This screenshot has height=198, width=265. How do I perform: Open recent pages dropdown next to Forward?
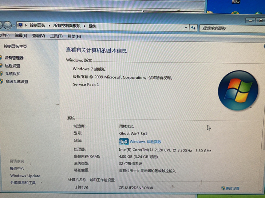14,26
